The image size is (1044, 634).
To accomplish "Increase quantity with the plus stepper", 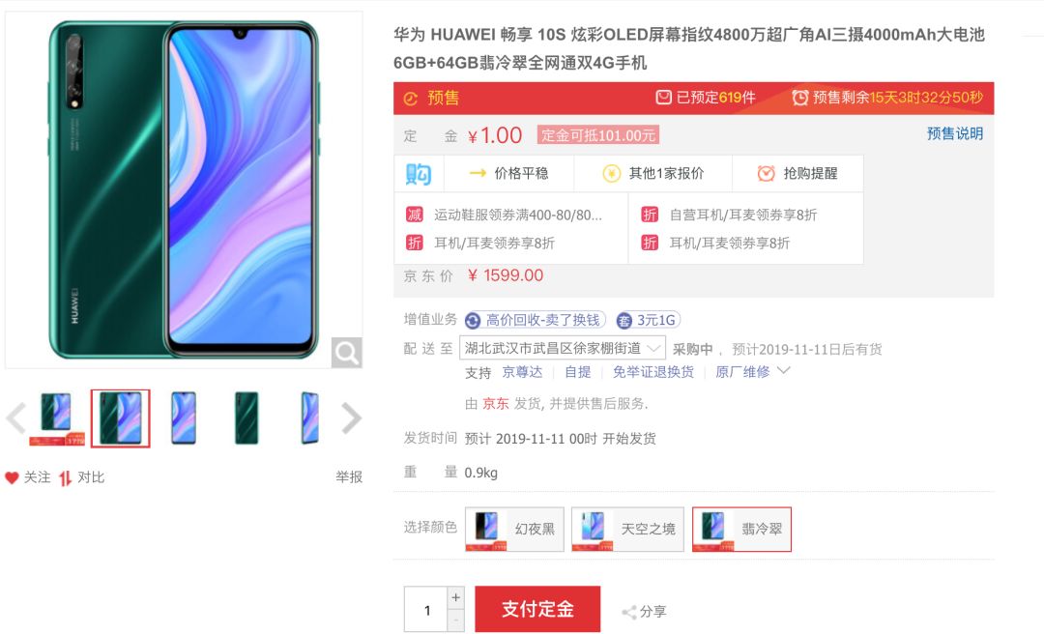I will (x=455, y=597).
